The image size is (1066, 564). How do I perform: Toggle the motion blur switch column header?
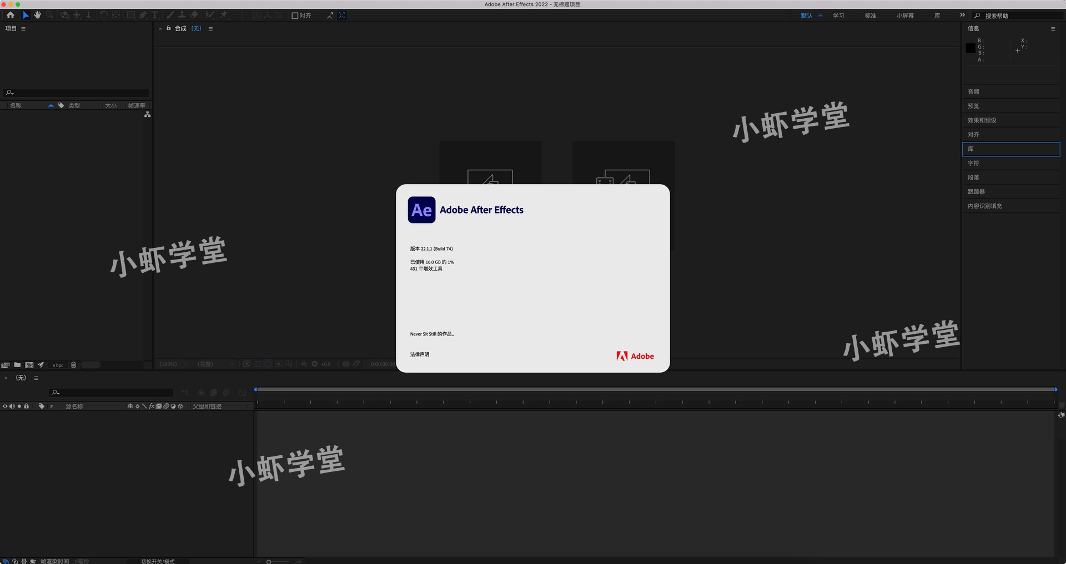click(x=166, y=407)
